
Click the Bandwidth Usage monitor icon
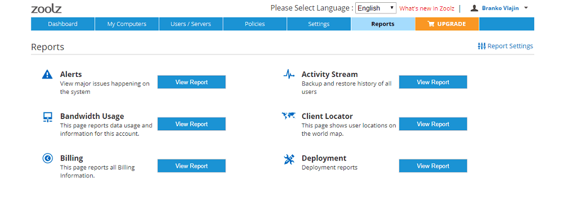click(x=47, y=117)
